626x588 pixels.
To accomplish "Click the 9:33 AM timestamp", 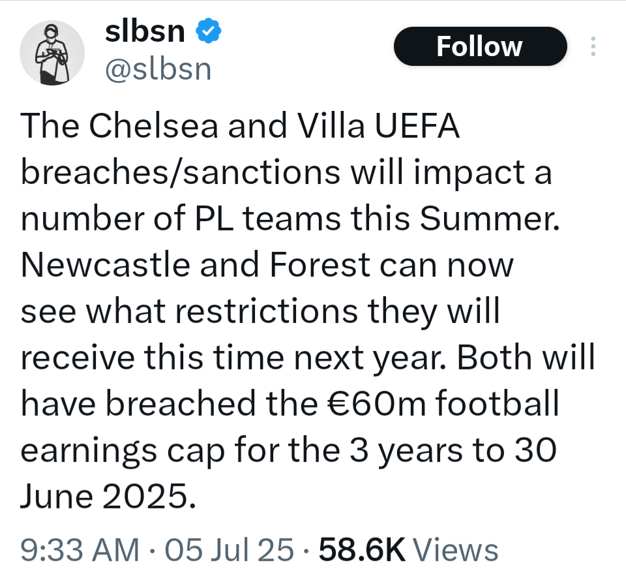I will pyautogui.click(x=80, y=549).
